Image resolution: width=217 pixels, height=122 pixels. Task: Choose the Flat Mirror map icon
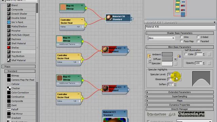click(x=9, y=114)
